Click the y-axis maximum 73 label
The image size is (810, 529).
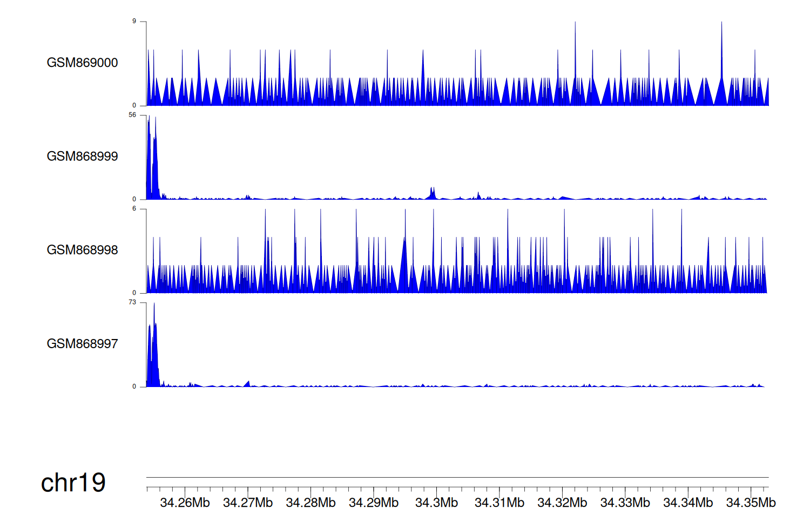coord(132,302)
